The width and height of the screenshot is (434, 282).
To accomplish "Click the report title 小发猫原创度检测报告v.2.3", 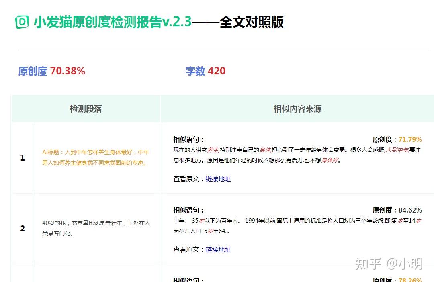I will (x=113, y=22).
